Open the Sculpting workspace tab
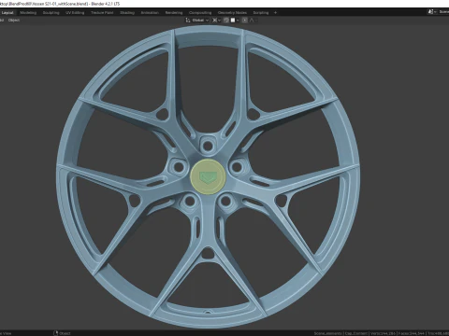 (x=51, y=13)
